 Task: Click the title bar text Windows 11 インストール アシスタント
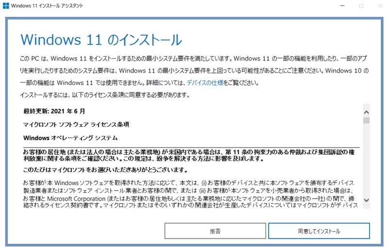coord(47,6)
